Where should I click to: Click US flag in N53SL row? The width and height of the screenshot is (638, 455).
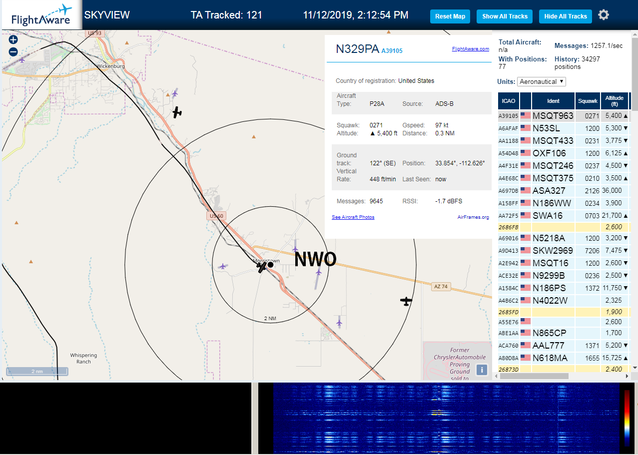coord(526,128)
